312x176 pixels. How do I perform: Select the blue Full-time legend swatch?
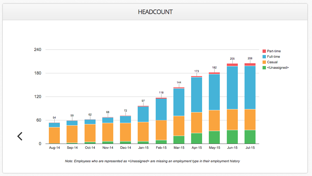click(x=264, y=57)
